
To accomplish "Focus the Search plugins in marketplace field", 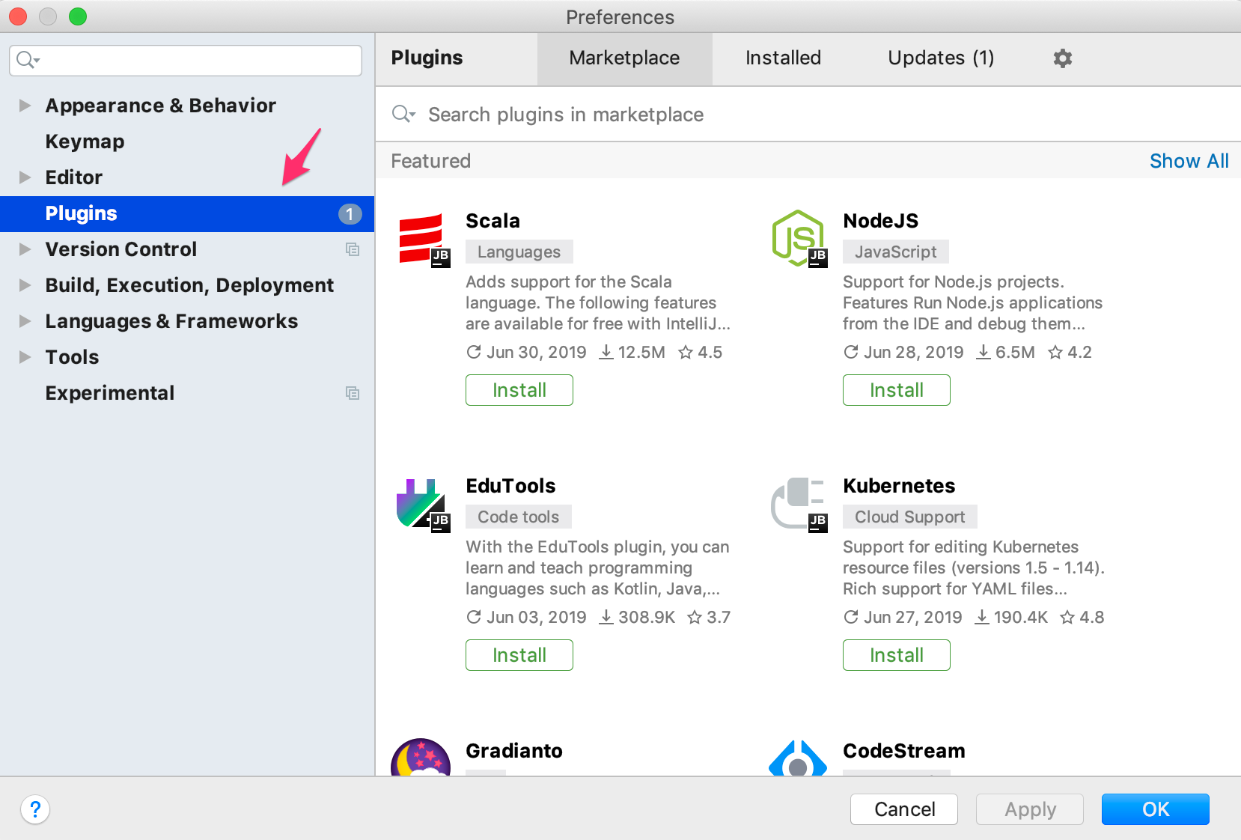I will pyautogui.click(x=808, y=115).
